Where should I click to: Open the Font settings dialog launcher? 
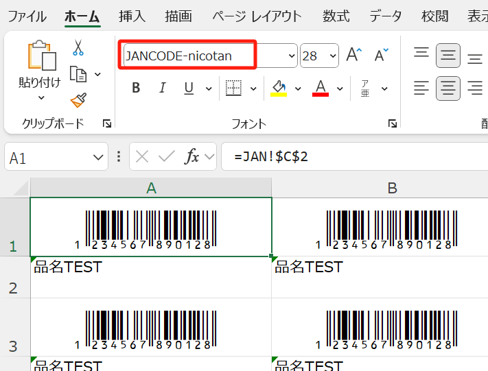393,123
